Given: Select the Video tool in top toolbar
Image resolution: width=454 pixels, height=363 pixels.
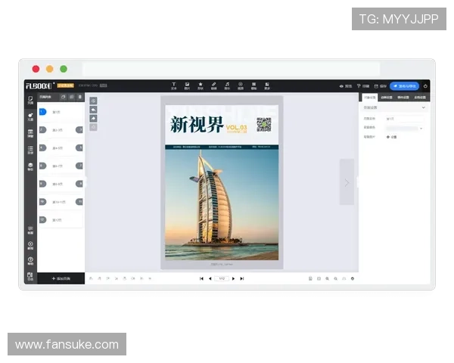Looking at the screenshot, I should click(241, 86).
